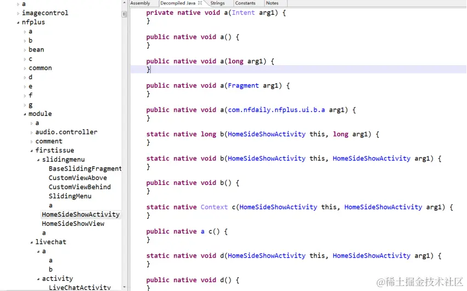Select HomeSideShowActivity in the tree
Screen dimensions: 467x291
pyautogui.click(x=81, y=214)
